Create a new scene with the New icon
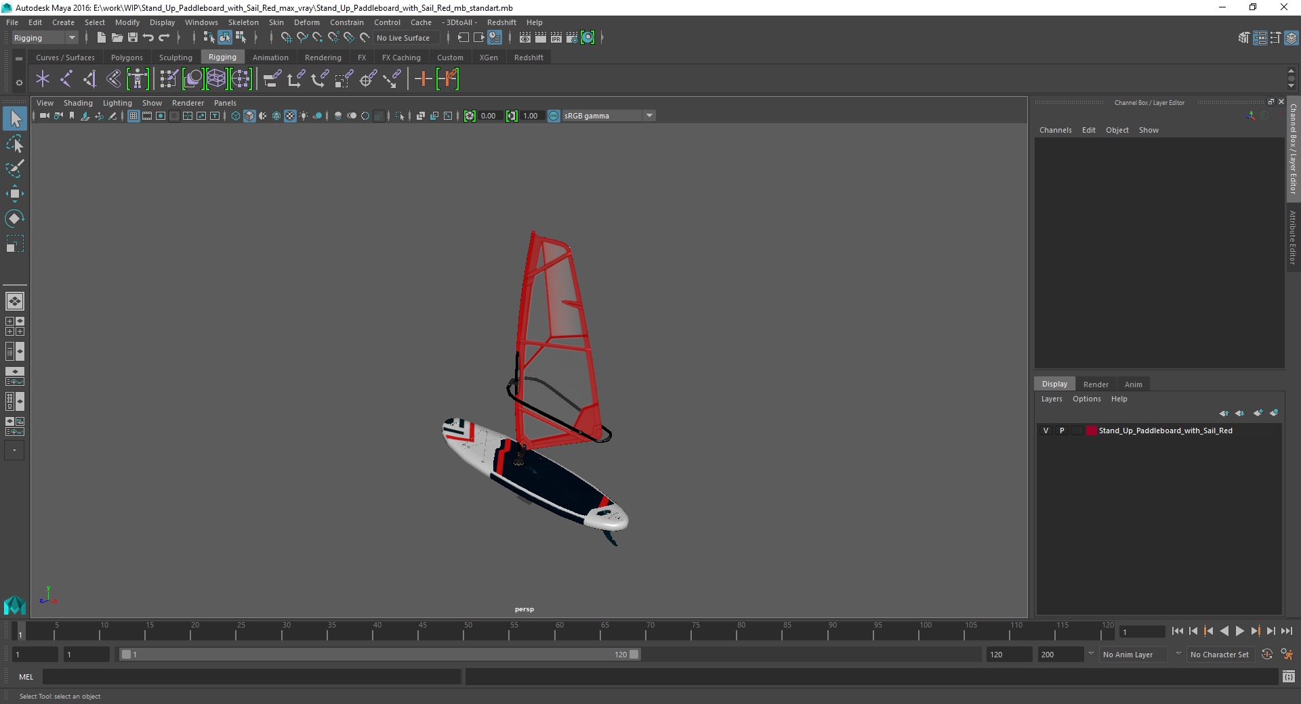 click(101, 38)
